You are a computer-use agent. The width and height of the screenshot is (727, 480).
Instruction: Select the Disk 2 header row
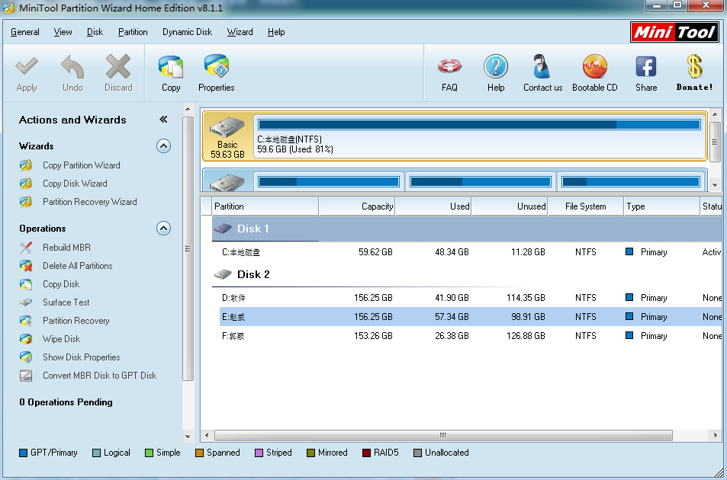tap(466, 274)
